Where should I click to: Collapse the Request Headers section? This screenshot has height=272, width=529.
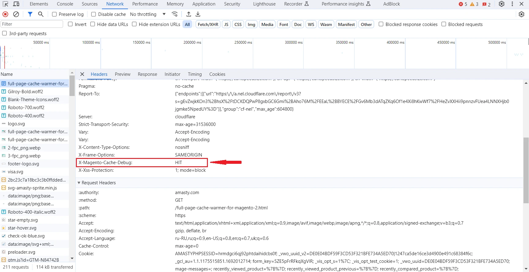[x=79, y=183]
